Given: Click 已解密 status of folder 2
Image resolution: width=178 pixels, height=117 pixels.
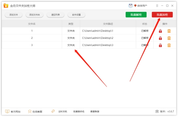Looking at the screenshot, I should tap(145, 38).
